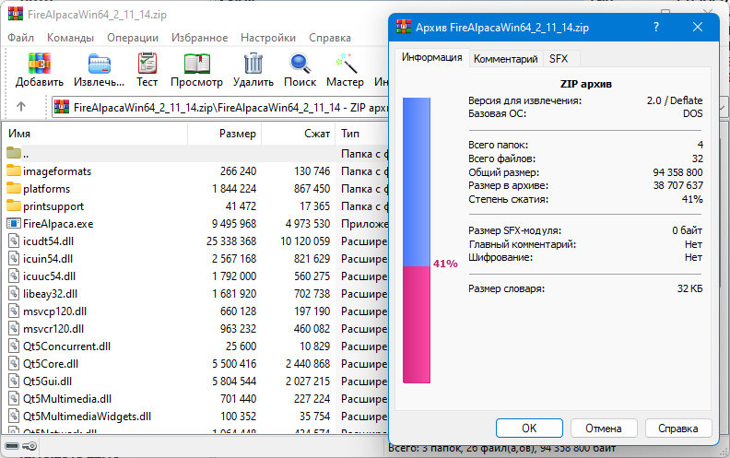Click the Отмена button
The height and width of the screenshot is (458, 730).
pos(604,428)
